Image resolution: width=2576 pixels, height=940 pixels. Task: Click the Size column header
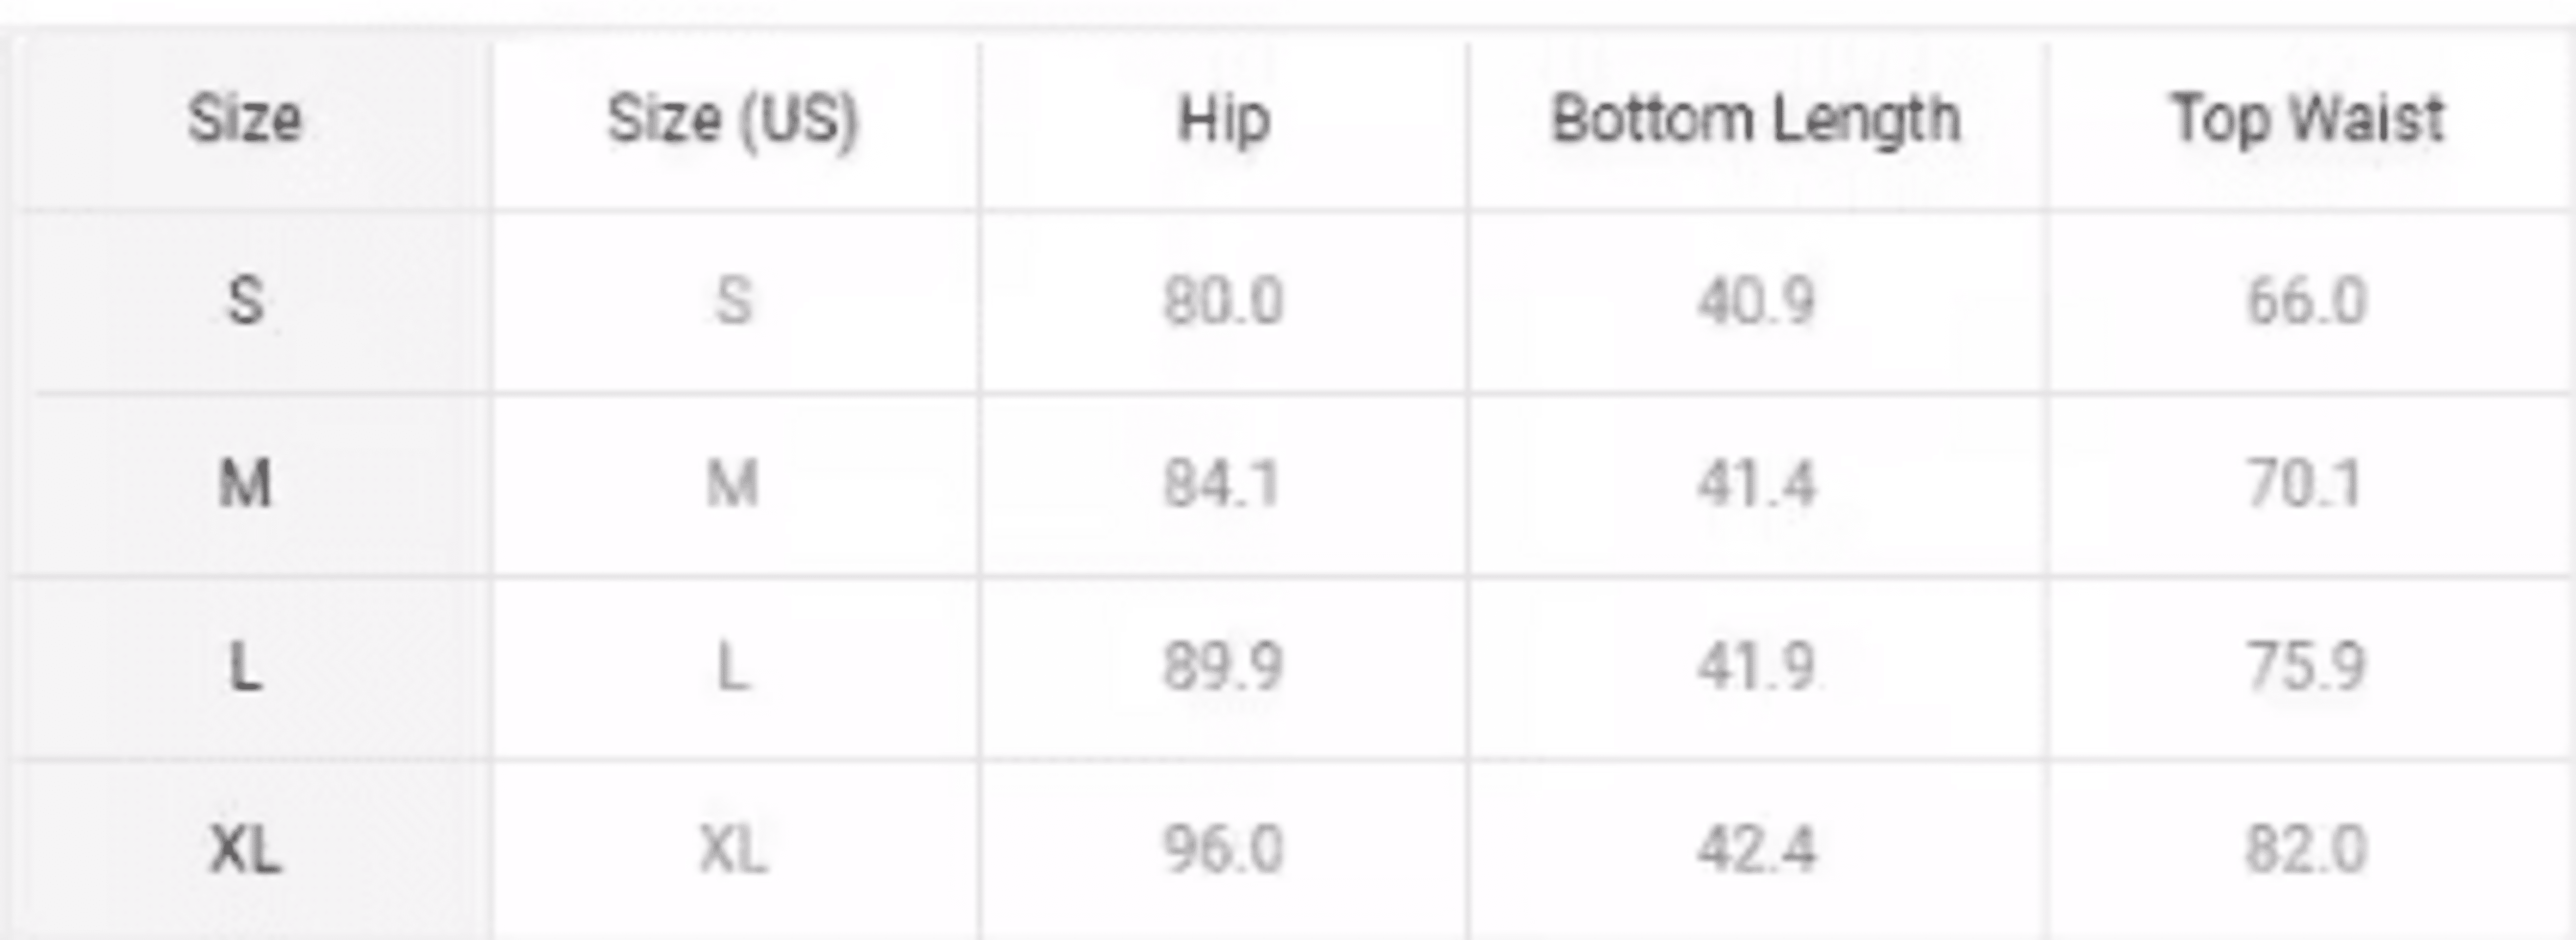tap(245, 119)
